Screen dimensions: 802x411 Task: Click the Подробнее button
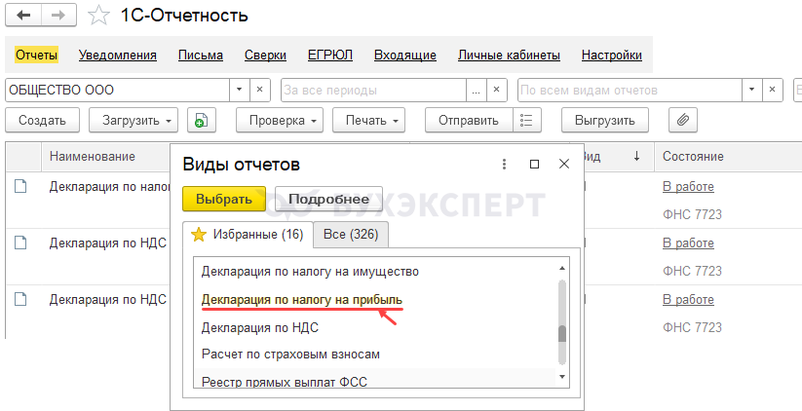[x=328, y=199]
